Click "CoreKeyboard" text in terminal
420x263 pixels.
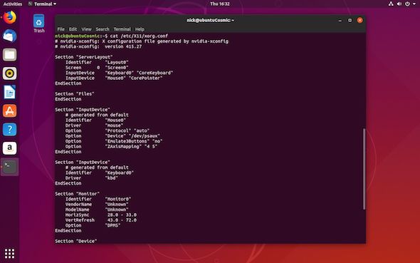(x=154, y=73)
